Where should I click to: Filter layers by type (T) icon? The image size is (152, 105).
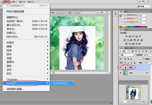click(139, 51)
